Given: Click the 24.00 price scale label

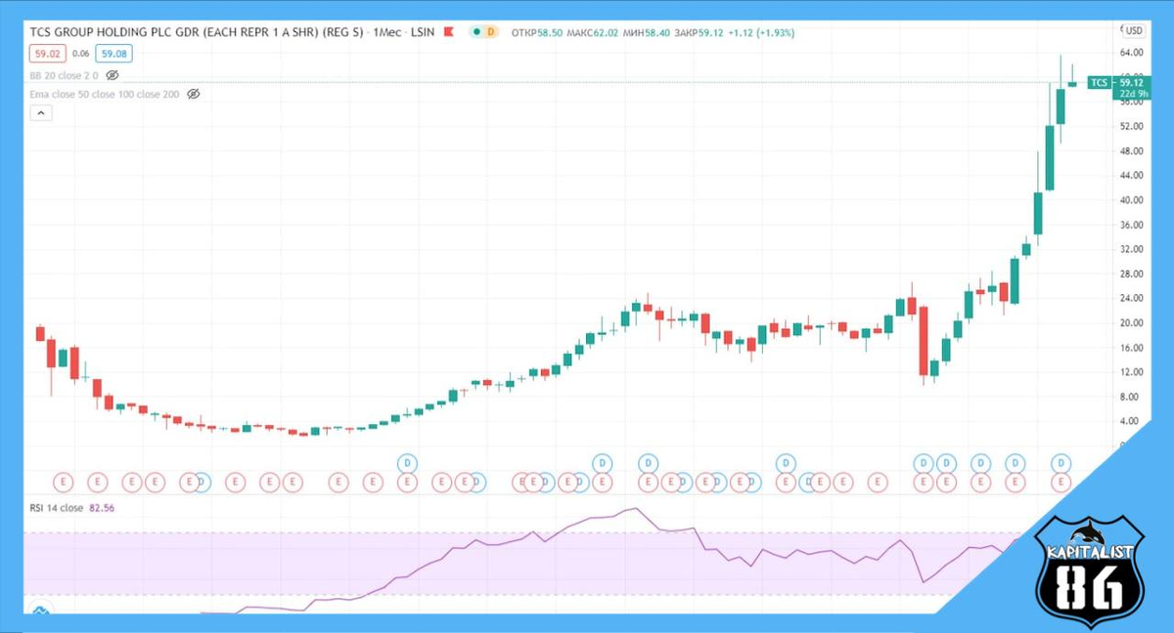Looking at the screenshot, I should 1132,298.
